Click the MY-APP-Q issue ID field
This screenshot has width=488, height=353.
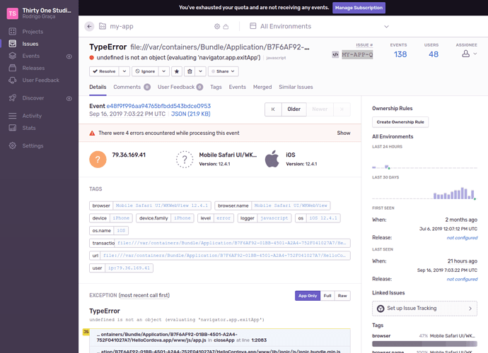coord(357,54)
